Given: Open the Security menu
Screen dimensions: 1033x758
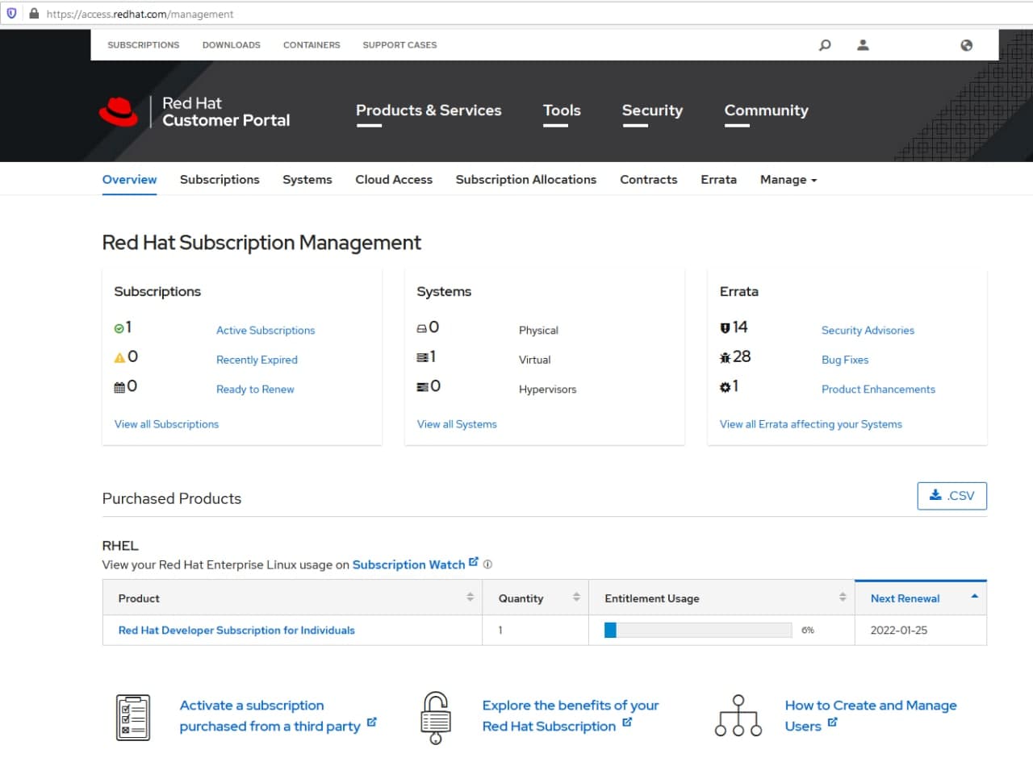Looking at the screenshot, I should [x=652, y=110].
